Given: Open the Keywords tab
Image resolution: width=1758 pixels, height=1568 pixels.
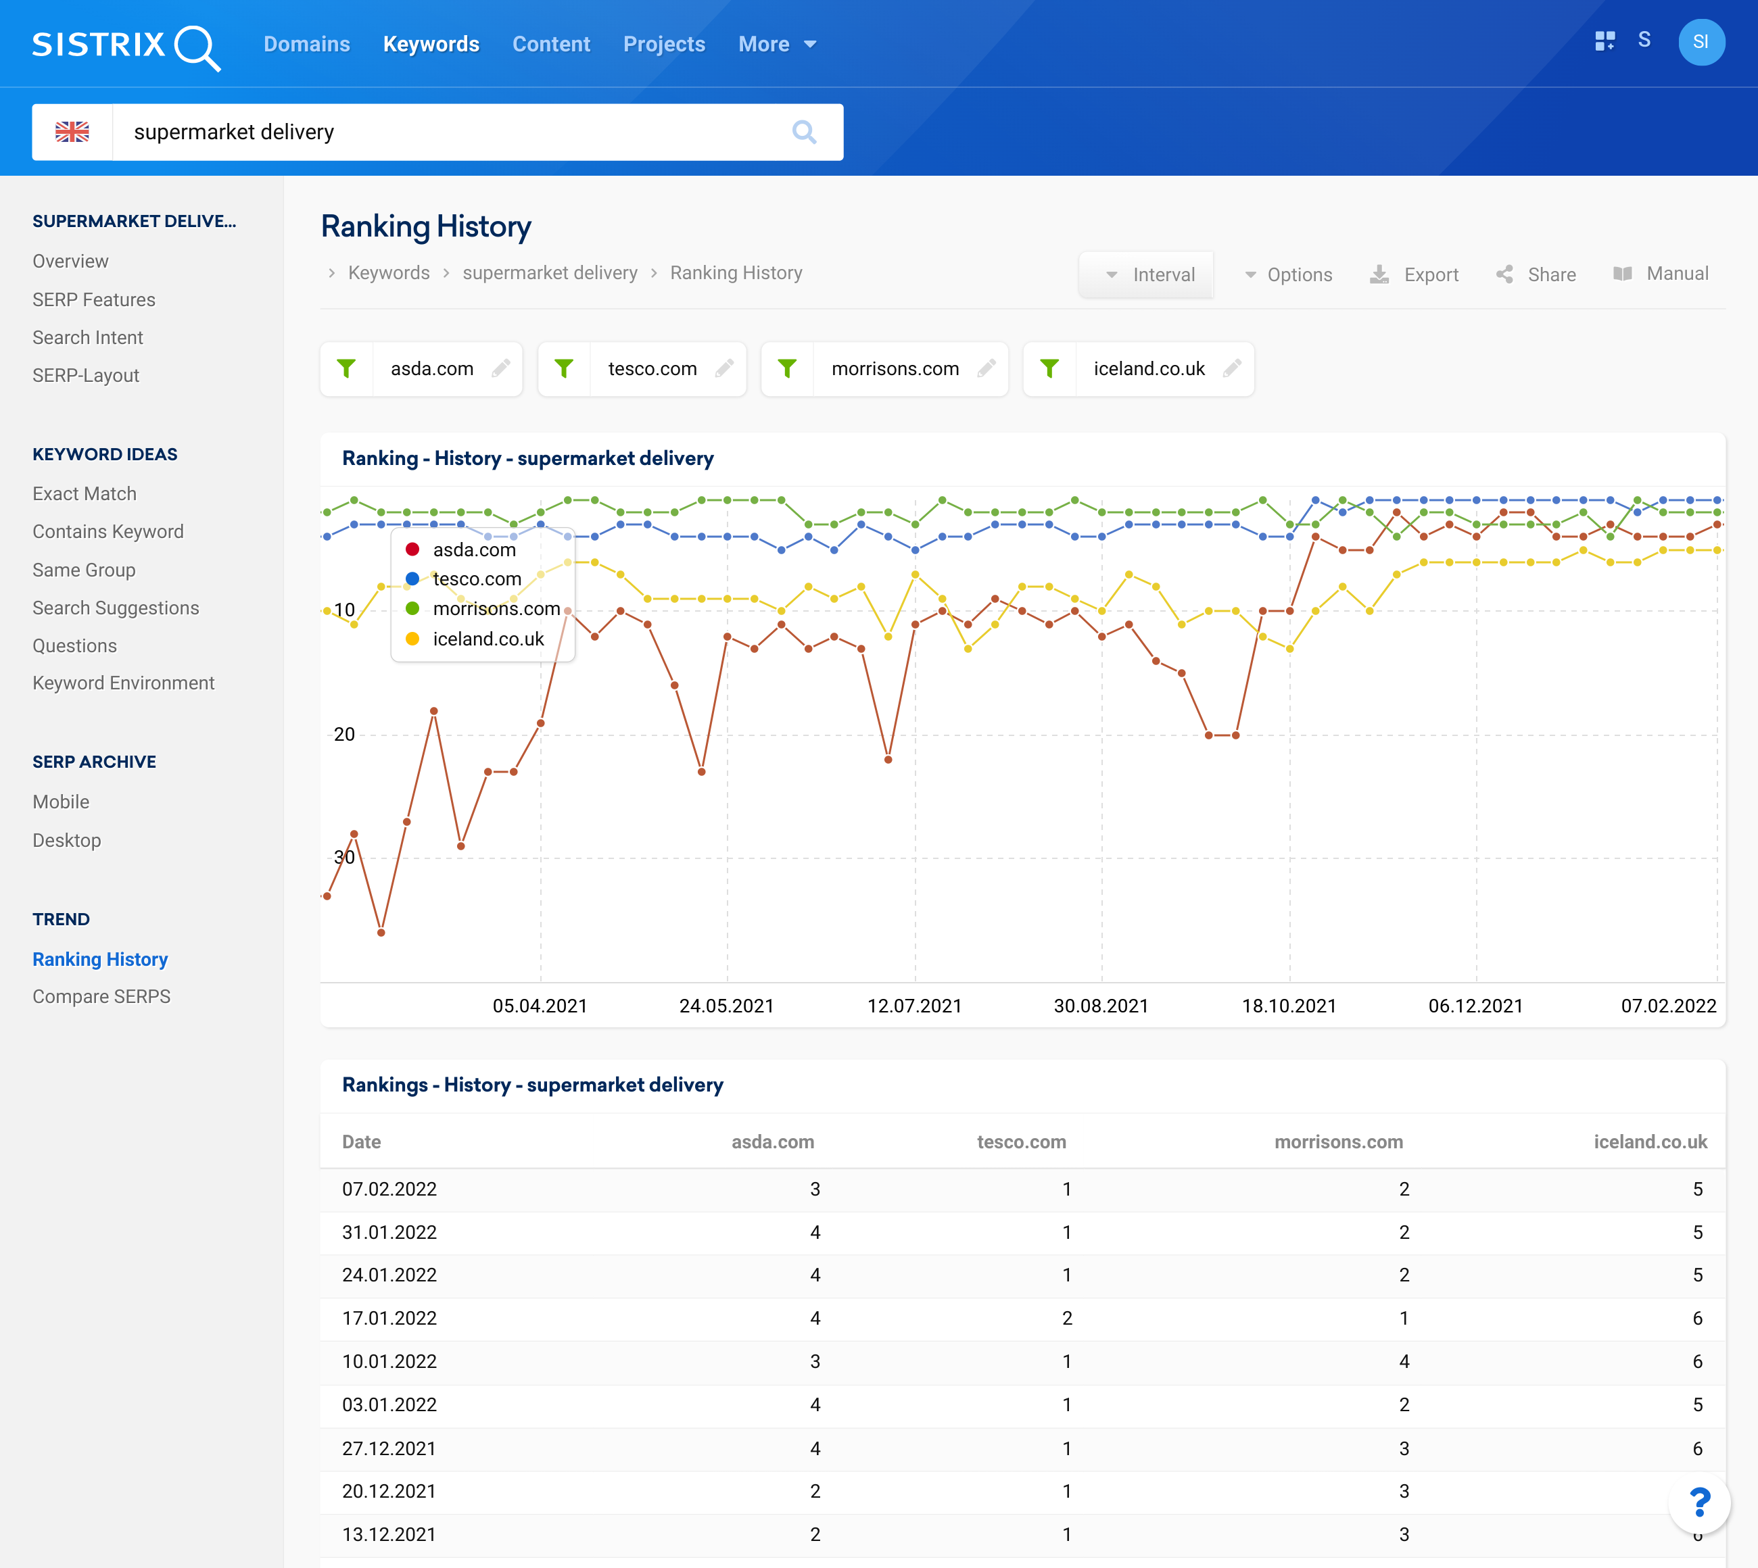Looking at the screenshot, I should coord(431,44).
